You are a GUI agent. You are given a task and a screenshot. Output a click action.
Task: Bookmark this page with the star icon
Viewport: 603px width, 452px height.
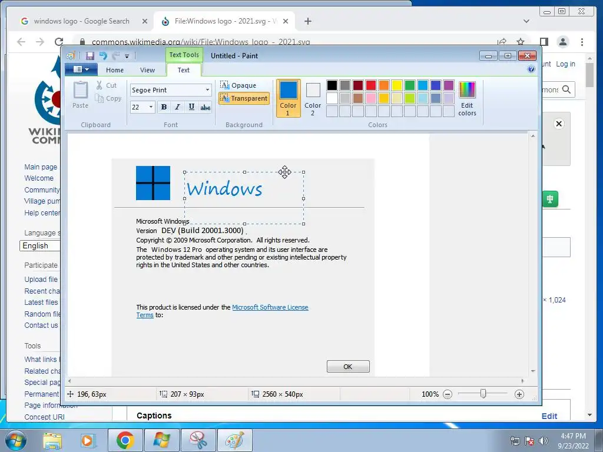521,42
